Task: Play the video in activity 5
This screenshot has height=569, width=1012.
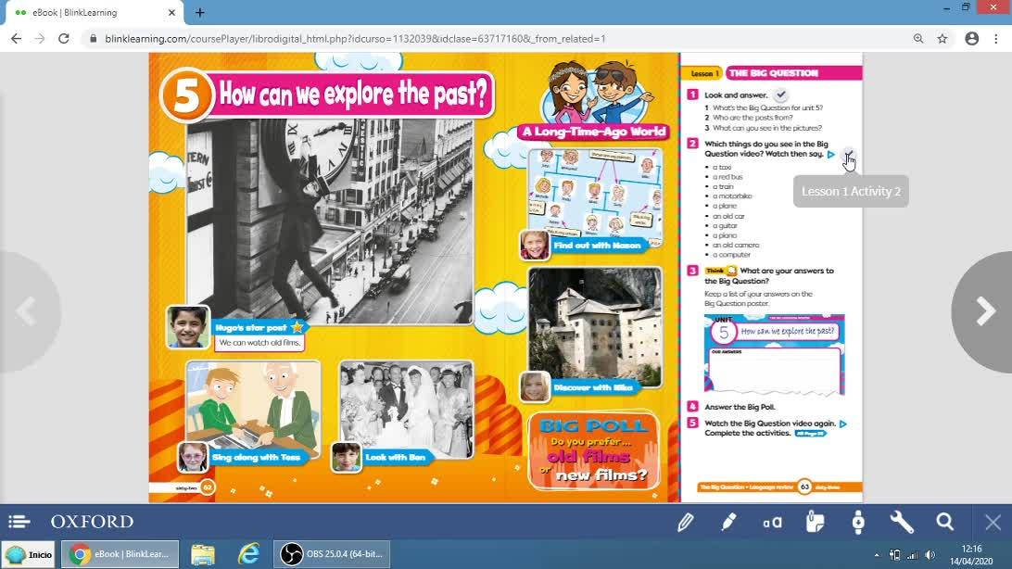Action: tap(843, 424)
